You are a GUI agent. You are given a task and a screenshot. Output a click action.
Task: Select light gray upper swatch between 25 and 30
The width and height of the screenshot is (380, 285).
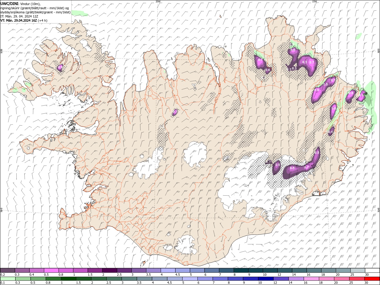pyautogui.click(x=358, y=270)
